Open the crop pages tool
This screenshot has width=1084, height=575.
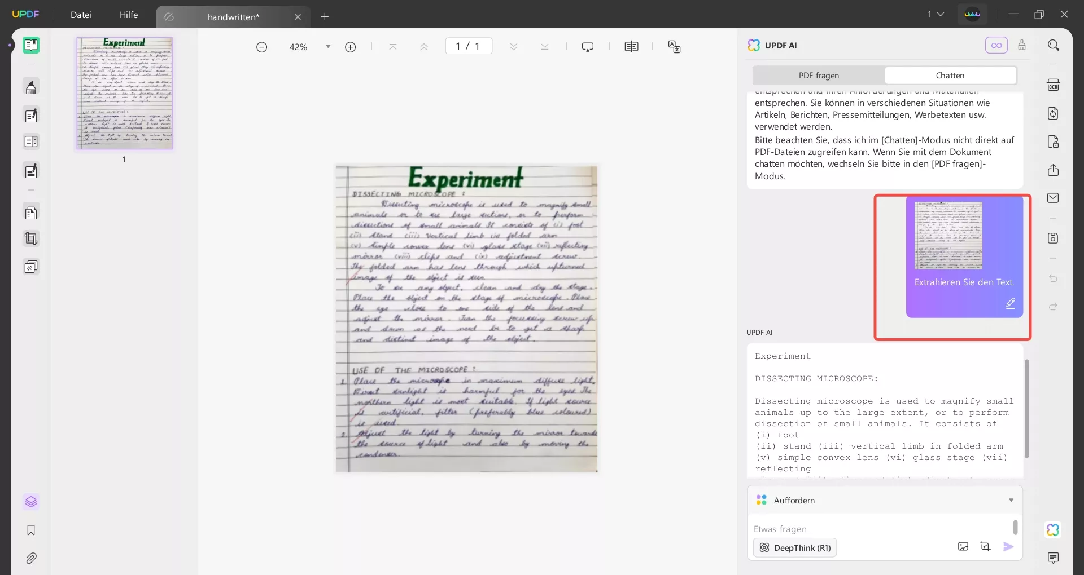31,239
